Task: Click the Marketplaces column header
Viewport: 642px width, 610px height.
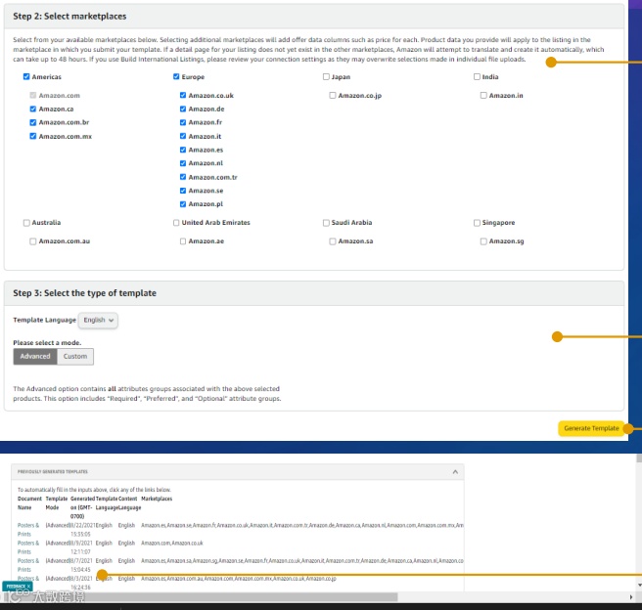Action: click(157, 499)
